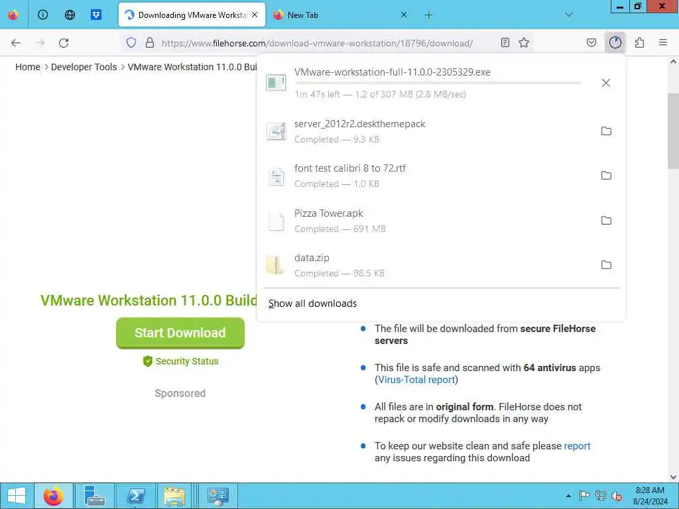The height and width of the screenshot is (509, 679).
Task: Click the green Start Download button
Action: point(180,333)
